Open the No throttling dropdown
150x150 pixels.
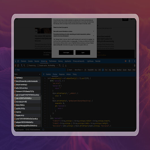[x=53, y=66]
